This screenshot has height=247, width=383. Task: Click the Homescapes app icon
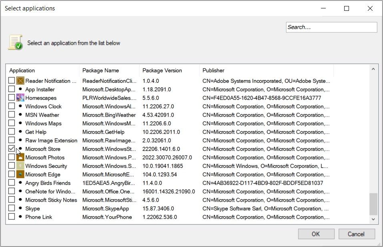coord(20,98)
